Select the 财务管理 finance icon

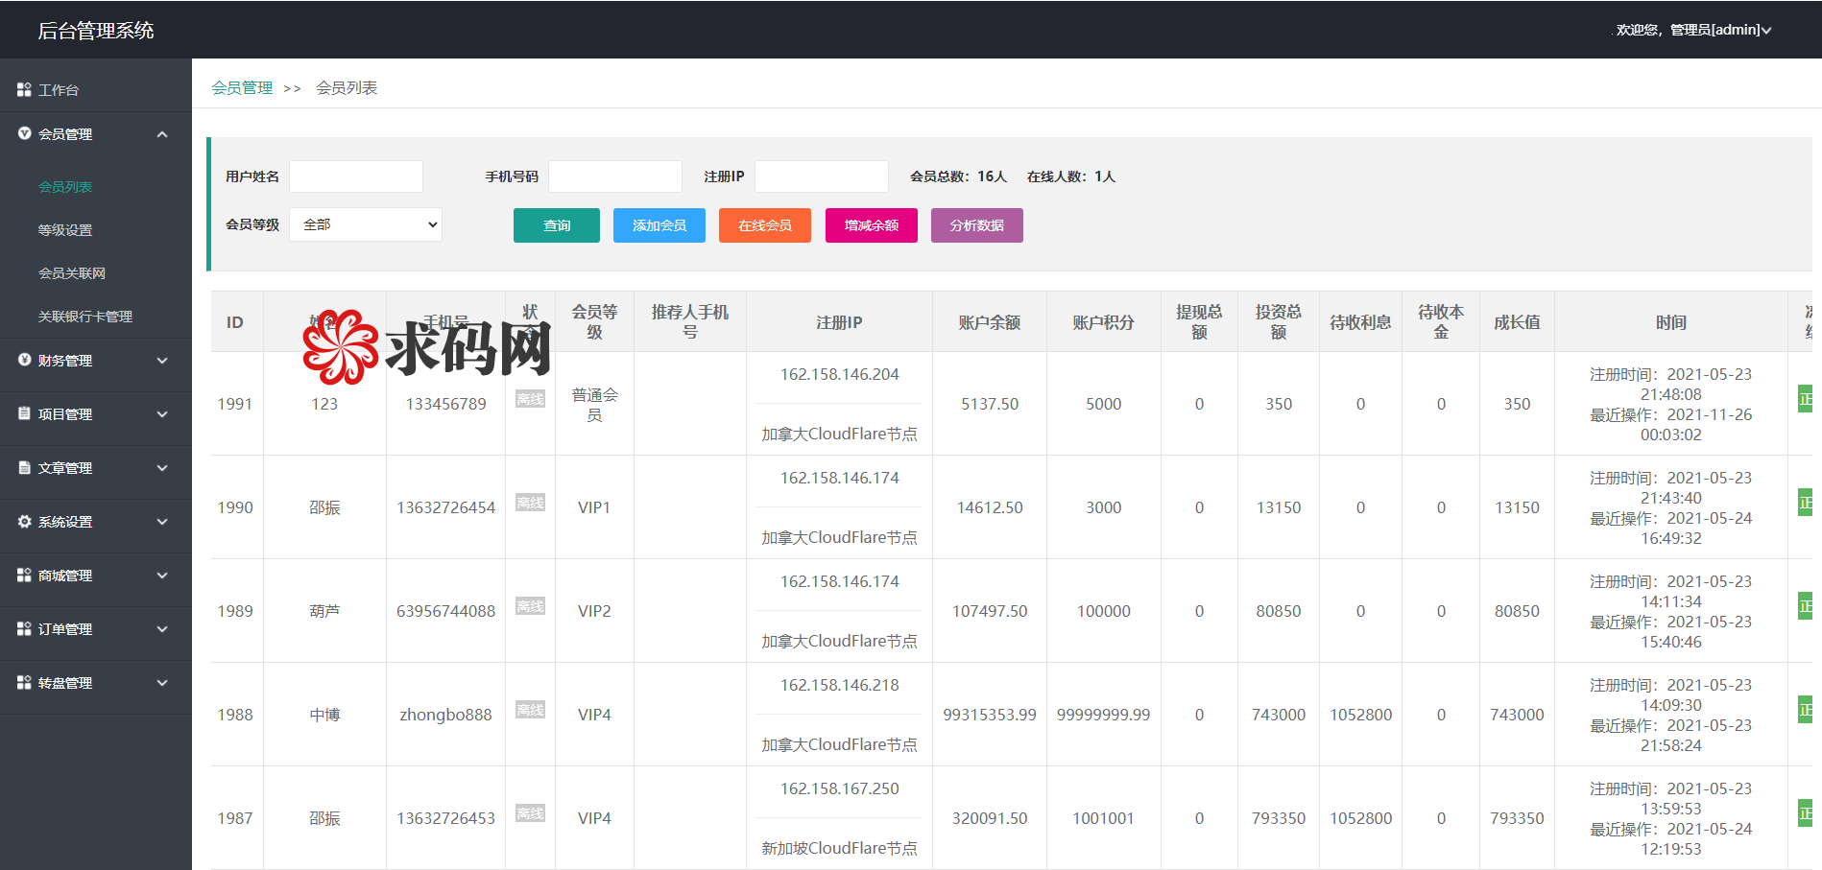(23, 361)
